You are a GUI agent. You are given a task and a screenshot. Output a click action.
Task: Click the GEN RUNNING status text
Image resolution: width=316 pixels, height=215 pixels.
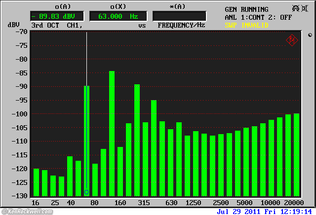coord(246,9)
